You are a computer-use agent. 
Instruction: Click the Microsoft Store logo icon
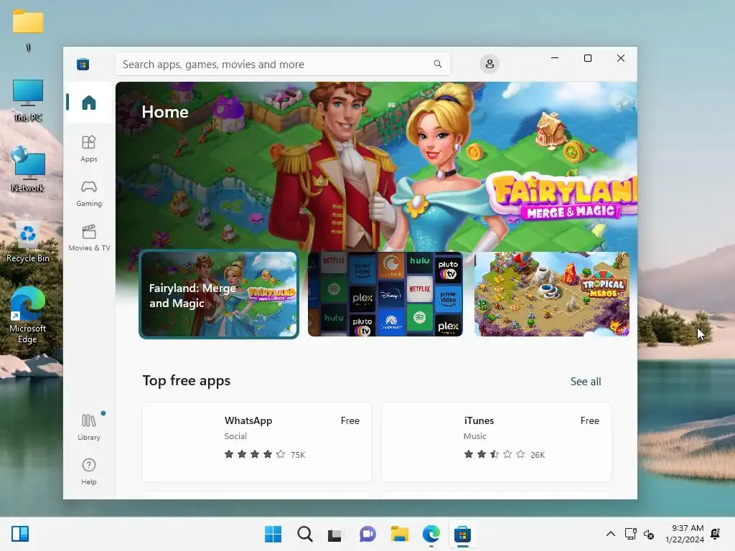tap(83, 64)
